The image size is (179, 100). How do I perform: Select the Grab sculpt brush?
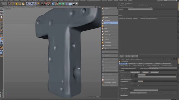coord(110,20)
